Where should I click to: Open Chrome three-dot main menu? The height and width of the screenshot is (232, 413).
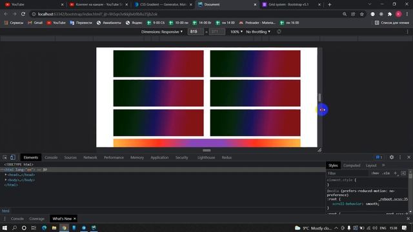point(407,14)
